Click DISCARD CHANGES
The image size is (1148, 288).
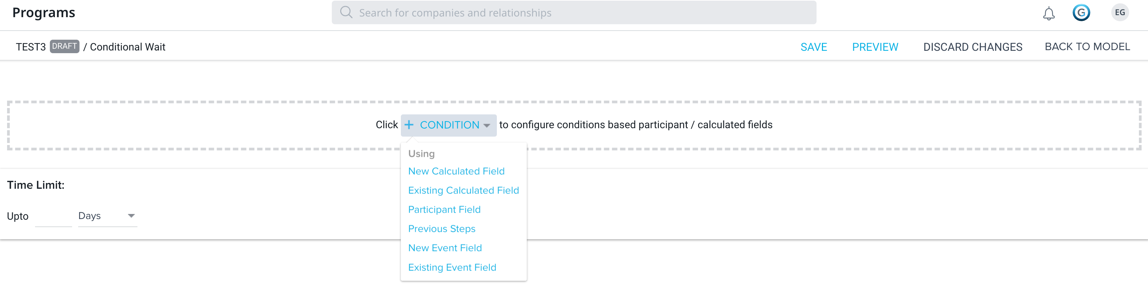pyautogui.click(x=972, y=47)
